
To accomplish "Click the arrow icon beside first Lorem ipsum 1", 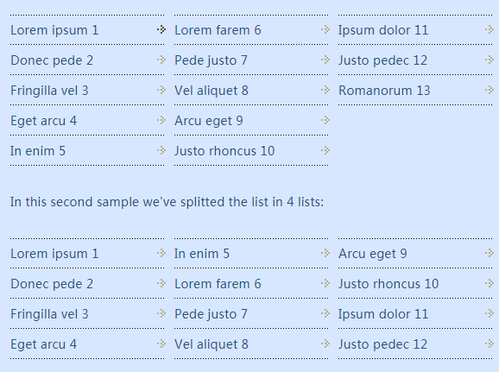I will pyautogui.click(x=161, y=30).
